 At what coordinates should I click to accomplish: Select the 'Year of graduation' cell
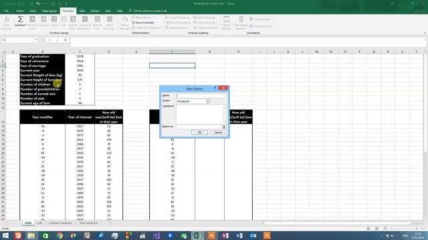coord(42,56)
